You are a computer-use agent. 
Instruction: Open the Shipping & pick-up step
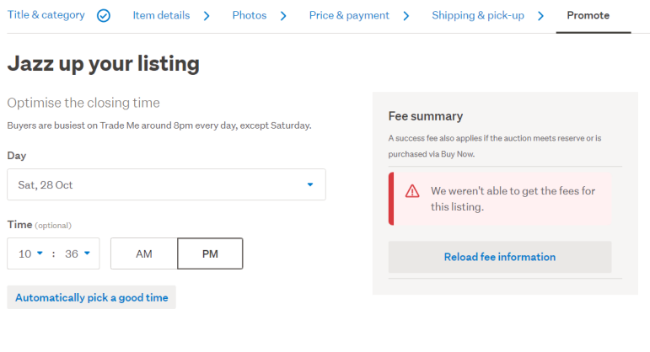(479, 15)
